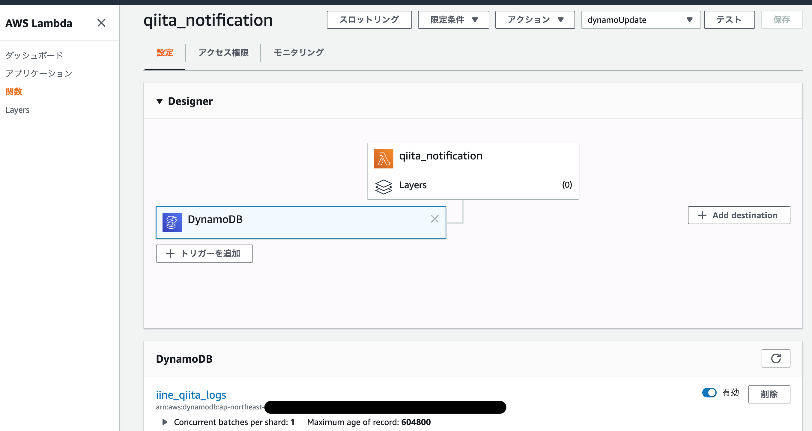
Task: Expand Concurrent batches per shard details
Action: coord(165,422)
